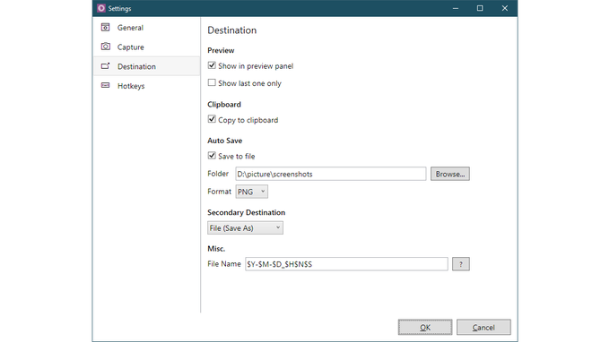Go to the Hotkeys section
Screen dimensions: 610x342
coord(146,86)
